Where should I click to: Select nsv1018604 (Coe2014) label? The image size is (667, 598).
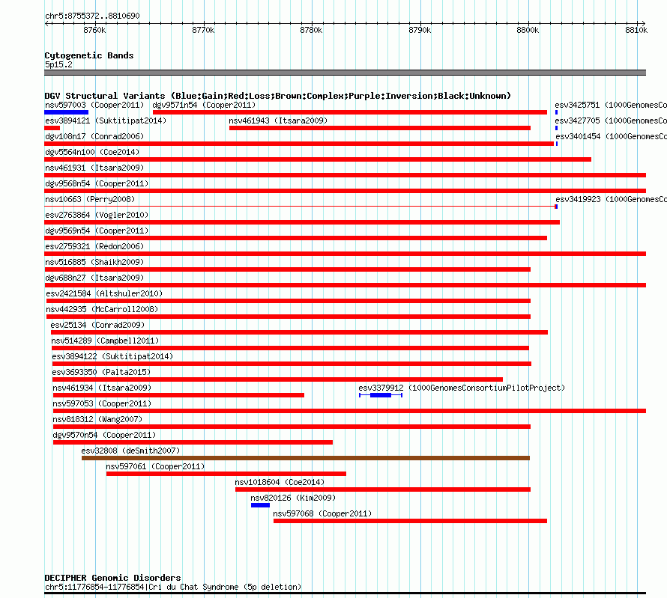click(280, 482)
